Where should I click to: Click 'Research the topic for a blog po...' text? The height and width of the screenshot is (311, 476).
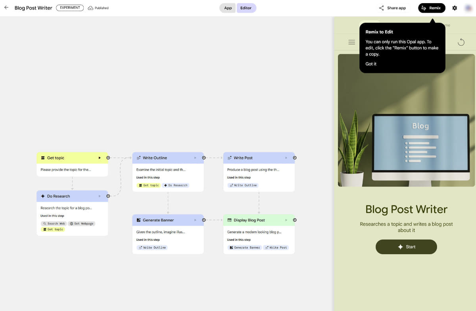66,208
